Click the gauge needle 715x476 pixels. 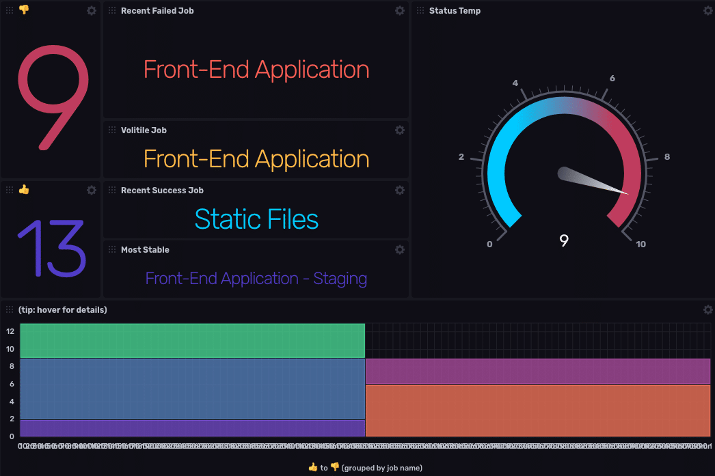click(593, 181)
